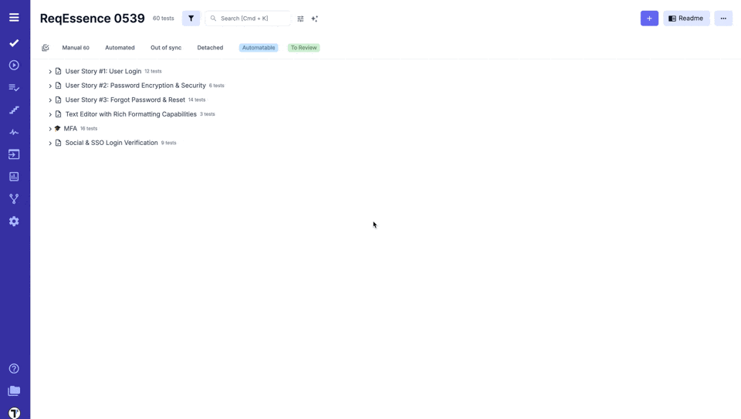Screen dimensions: 741x419
Task: Toggle the filter funnel button
Action: [x=191, y=19]
